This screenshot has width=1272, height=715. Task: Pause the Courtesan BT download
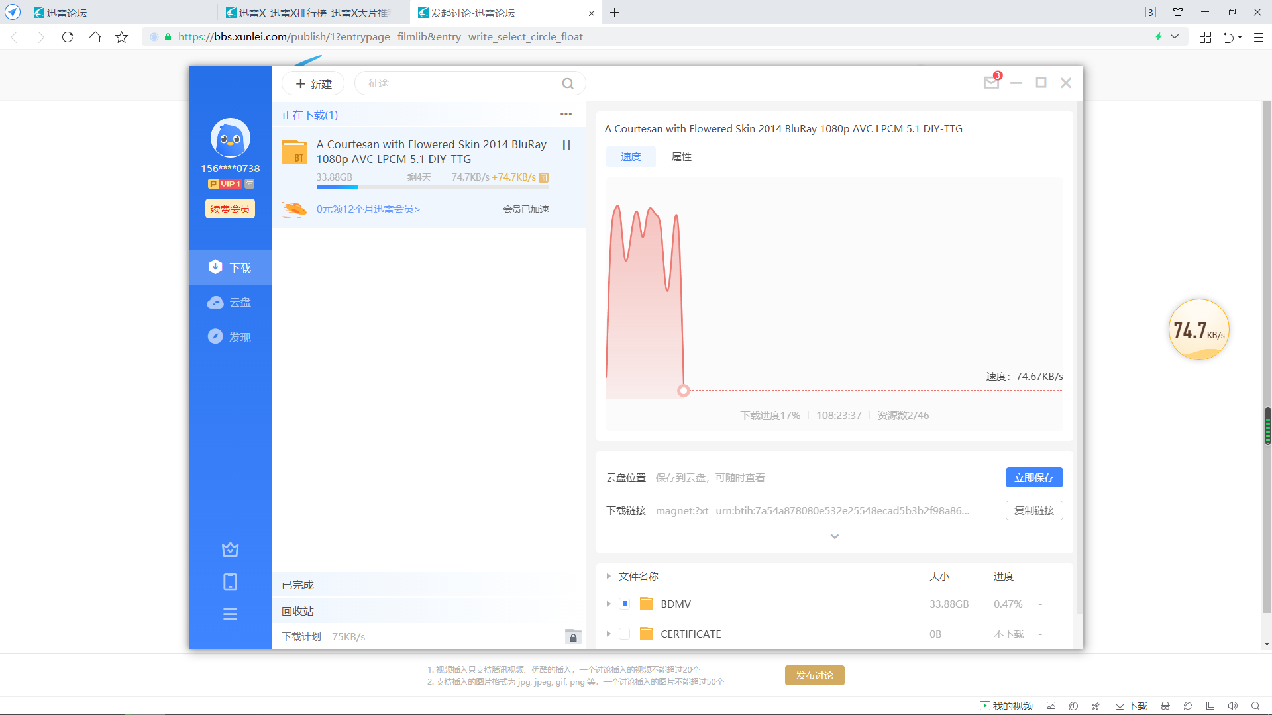point(566,144)
